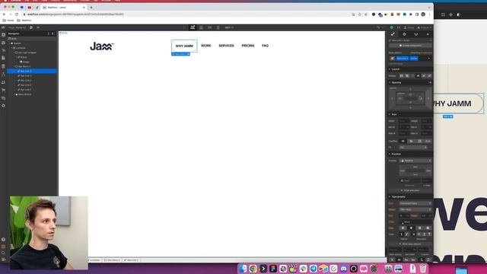Select the Style brush tab
487x274 pixels.
pos(393,34)
